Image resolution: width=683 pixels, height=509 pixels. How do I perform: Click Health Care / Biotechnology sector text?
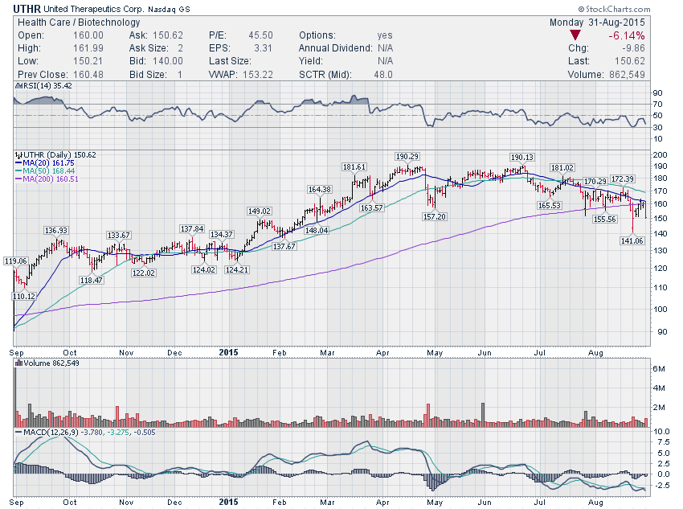point(79,23)
